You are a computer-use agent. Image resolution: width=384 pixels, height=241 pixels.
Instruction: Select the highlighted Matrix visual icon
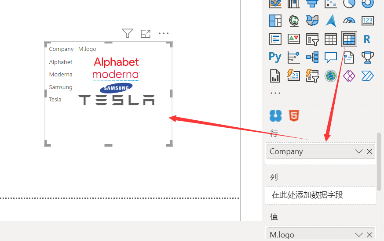pos(349,39)
